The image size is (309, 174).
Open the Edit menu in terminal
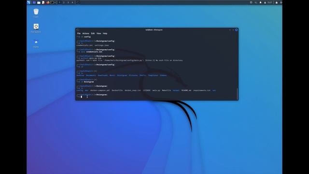coord(93,33)
